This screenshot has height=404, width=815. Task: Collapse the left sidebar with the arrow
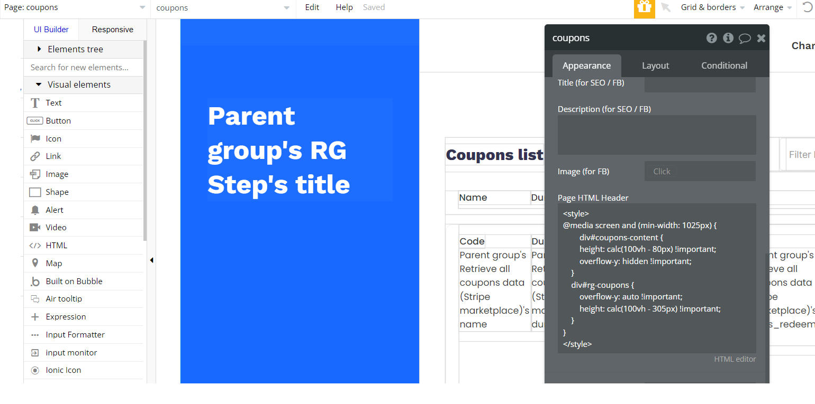tap(152, 260)
